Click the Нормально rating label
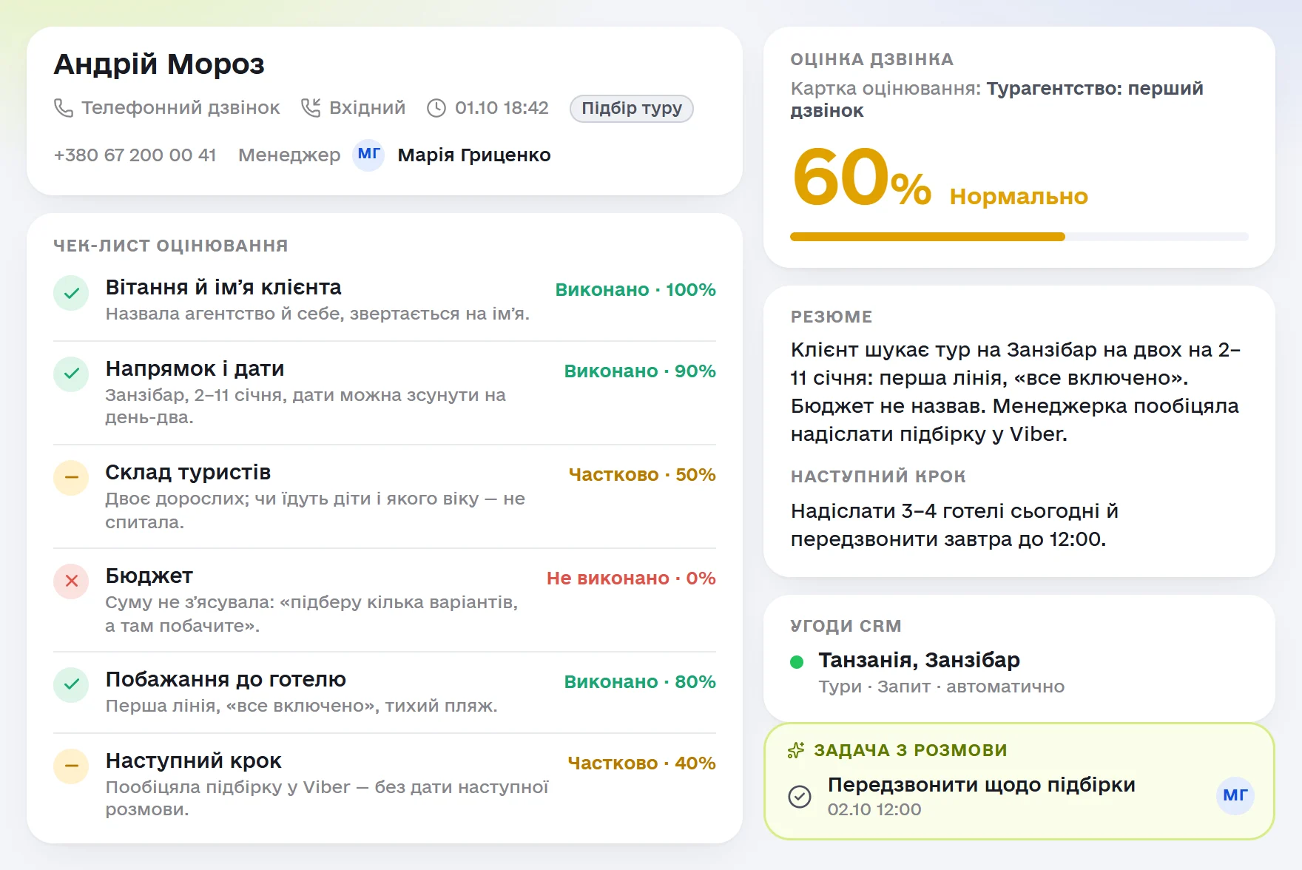The height and width of the screenshot is (870, 1302). click(x=1019, y=196)
